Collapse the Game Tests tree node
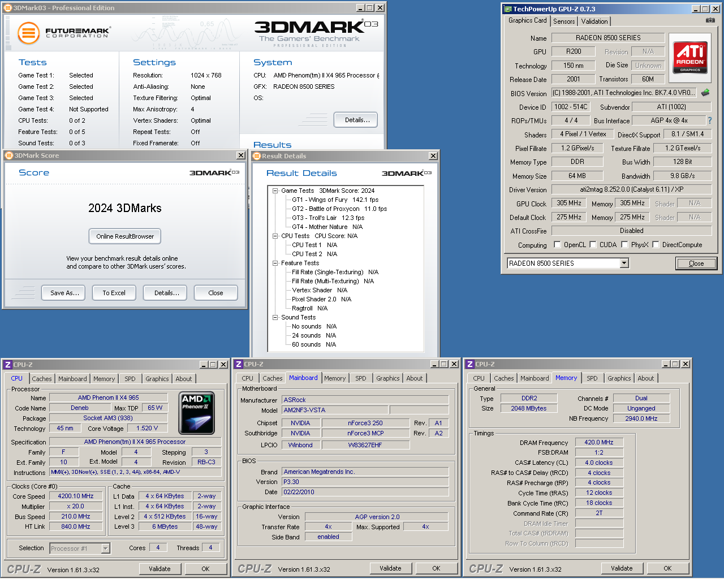724x579 pixels. 275,191
